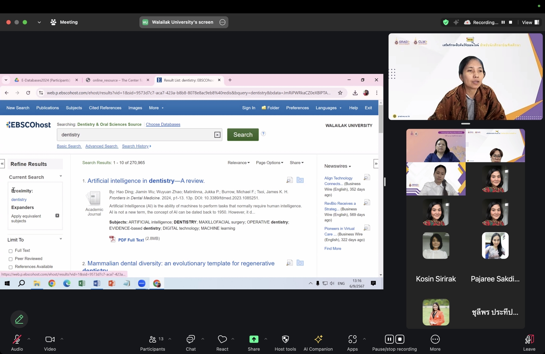Enable the Peer Reviewed checkbox

11,259
